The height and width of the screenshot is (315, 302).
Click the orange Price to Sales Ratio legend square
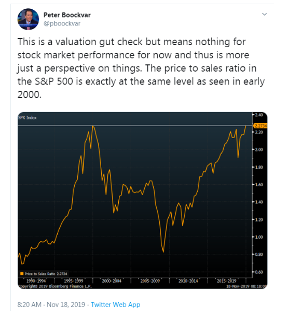pos(22,273)
